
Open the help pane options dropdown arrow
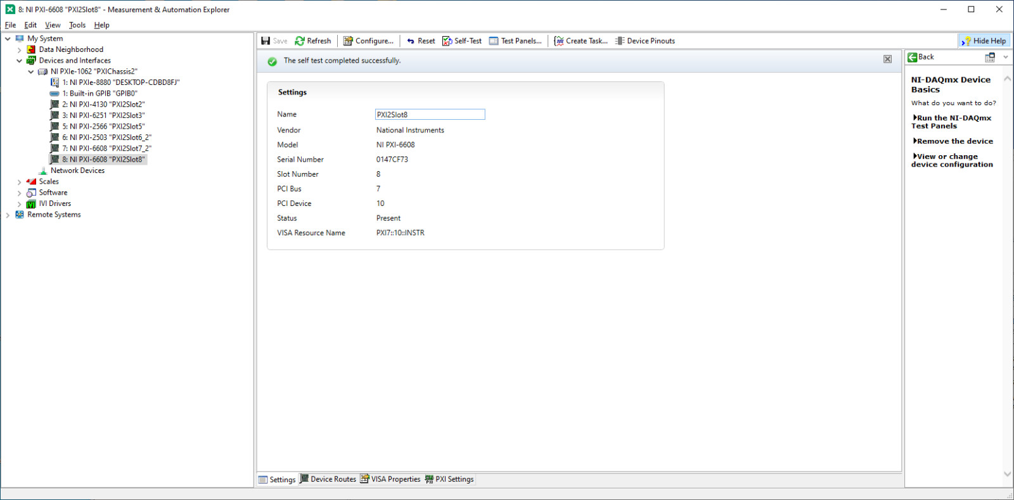coord(1006,57)
